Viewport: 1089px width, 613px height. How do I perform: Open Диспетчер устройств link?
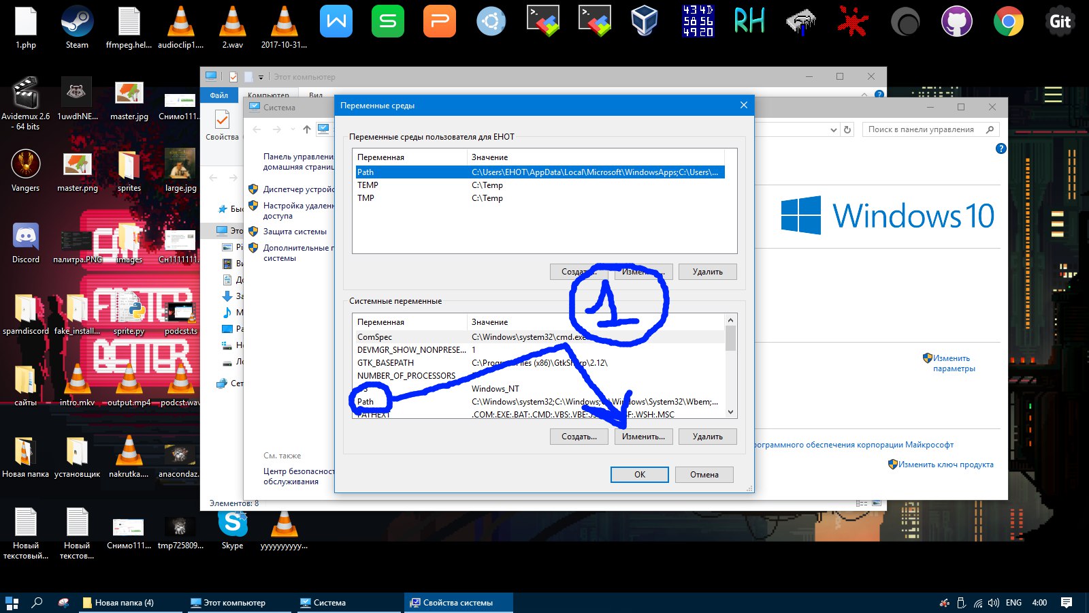click(299, 189)
